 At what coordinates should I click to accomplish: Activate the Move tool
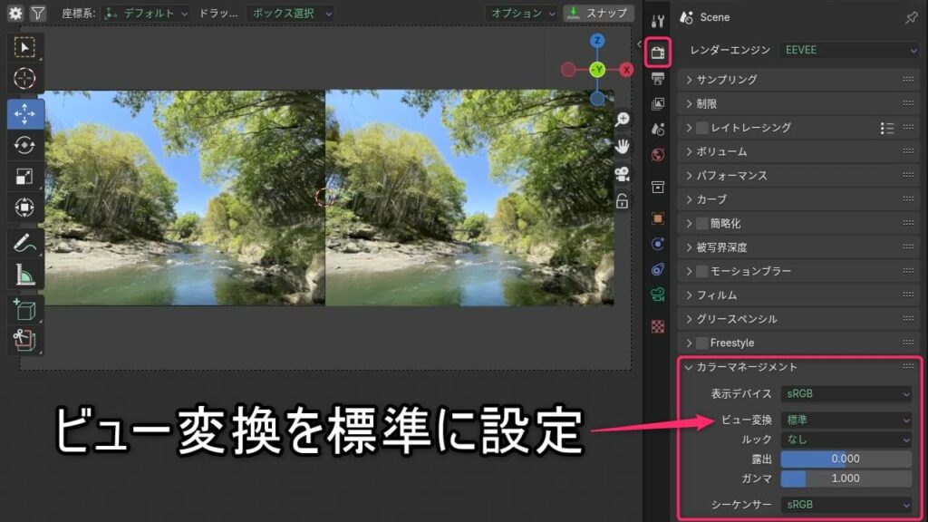point(24,113)
